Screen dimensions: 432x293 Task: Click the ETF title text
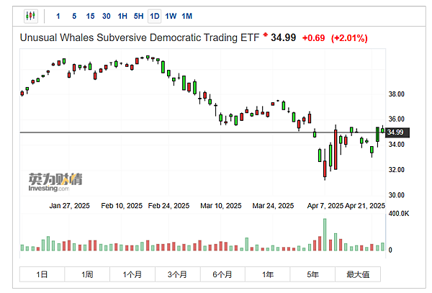[140, 37]
